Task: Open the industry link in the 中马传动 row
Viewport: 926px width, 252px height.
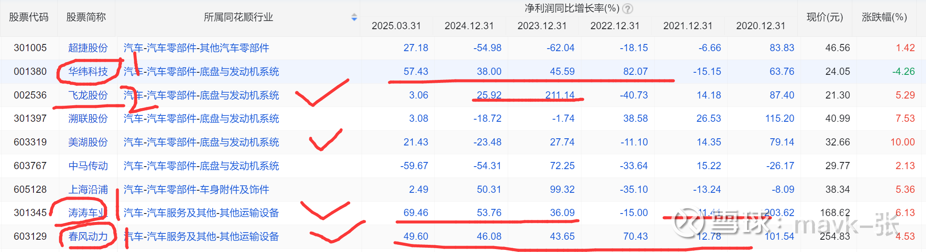Action: [201, 166]
